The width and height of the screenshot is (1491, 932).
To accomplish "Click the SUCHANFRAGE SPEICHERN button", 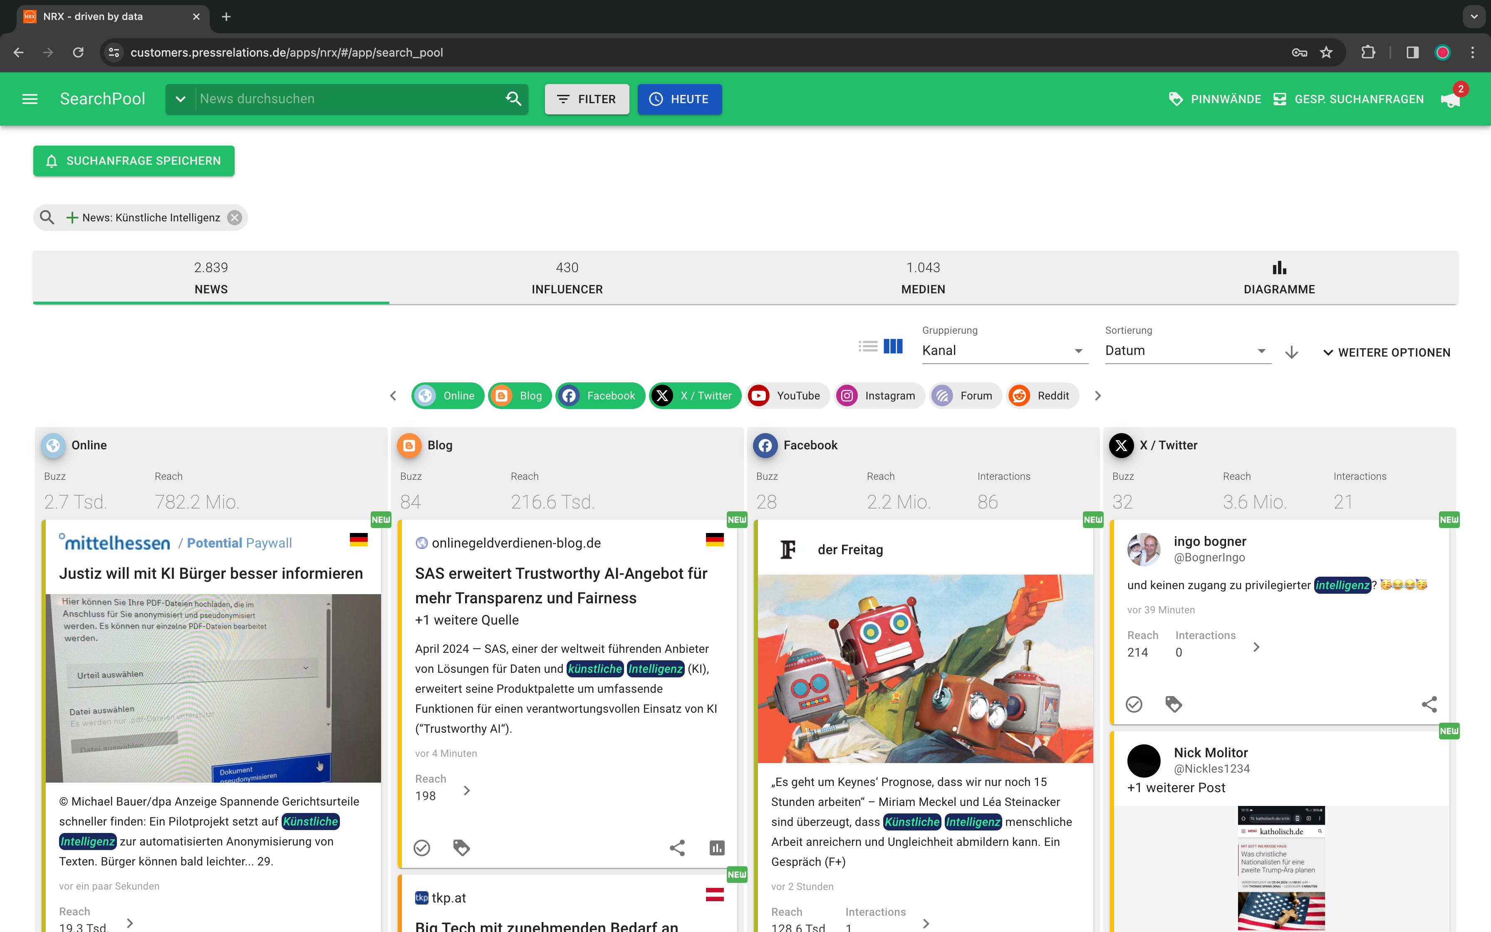I will (x=134, y=161).
